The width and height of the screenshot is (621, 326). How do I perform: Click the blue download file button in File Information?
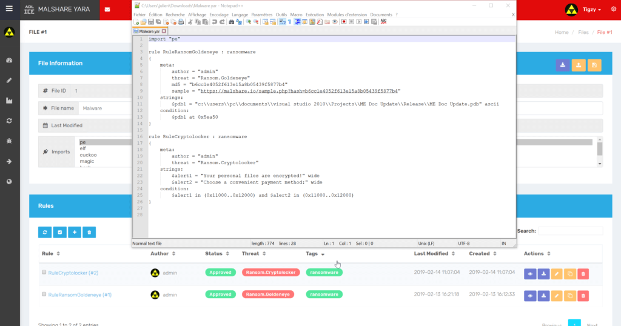click(562, 65)
